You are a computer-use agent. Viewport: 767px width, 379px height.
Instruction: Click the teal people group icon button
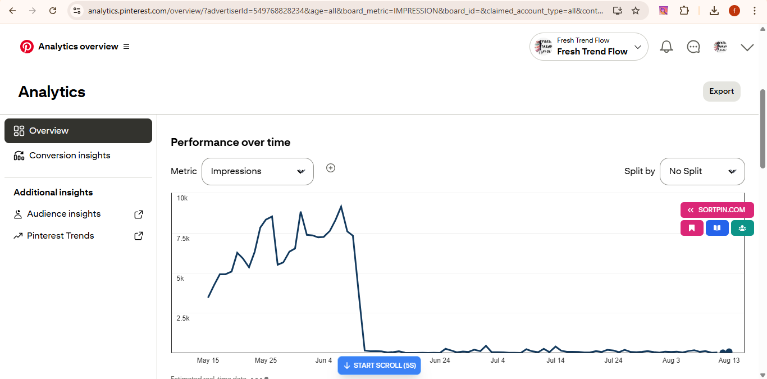(x=742, y=228)
